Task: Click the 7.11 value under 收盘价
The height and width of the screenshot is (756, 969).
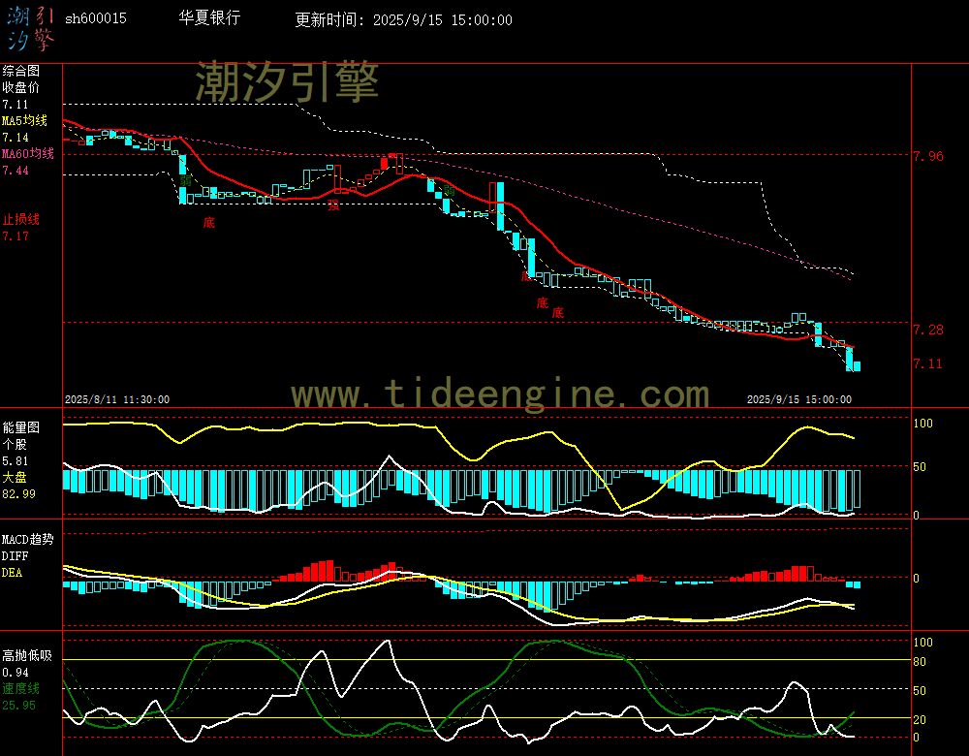Action: (15, 105)
